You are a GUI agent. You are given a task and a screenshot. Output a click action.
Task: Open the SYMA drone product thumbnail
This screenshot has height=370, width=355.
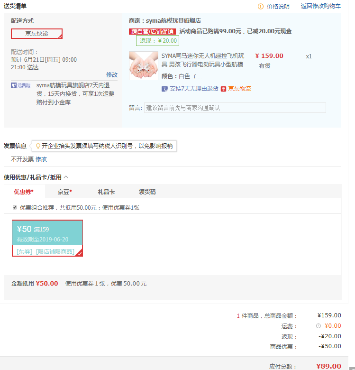(x=144, y=65)
